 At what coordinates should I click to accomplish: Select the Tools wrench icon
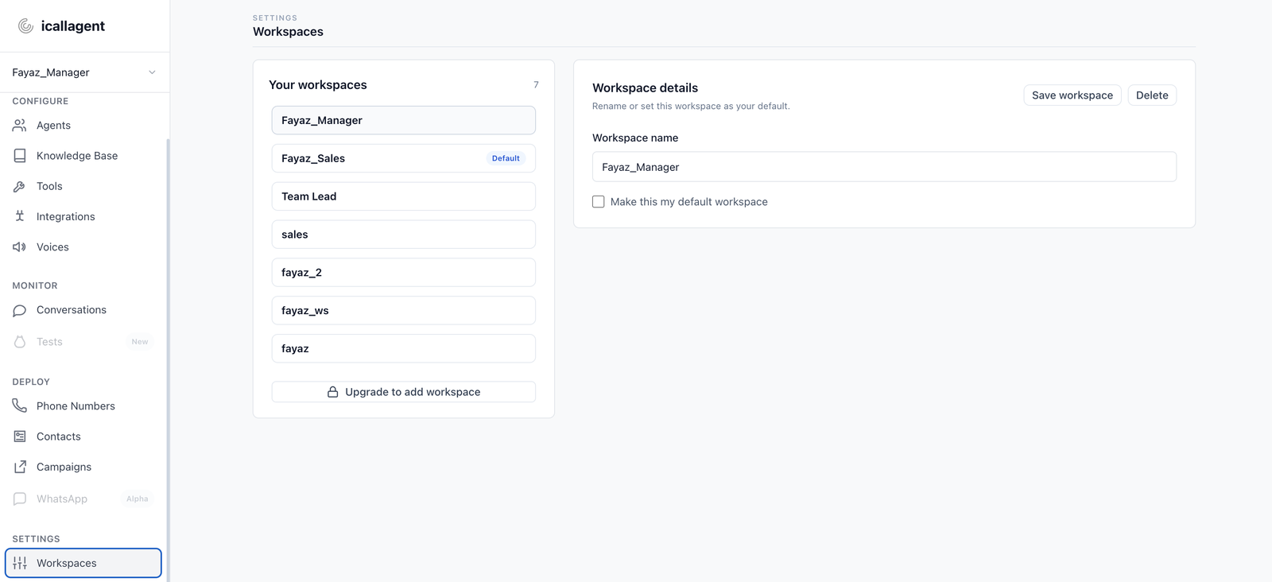click(x=20, y=186)
